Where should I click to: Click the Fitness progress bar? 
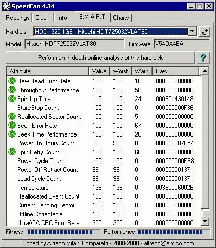tap(63, 232)
